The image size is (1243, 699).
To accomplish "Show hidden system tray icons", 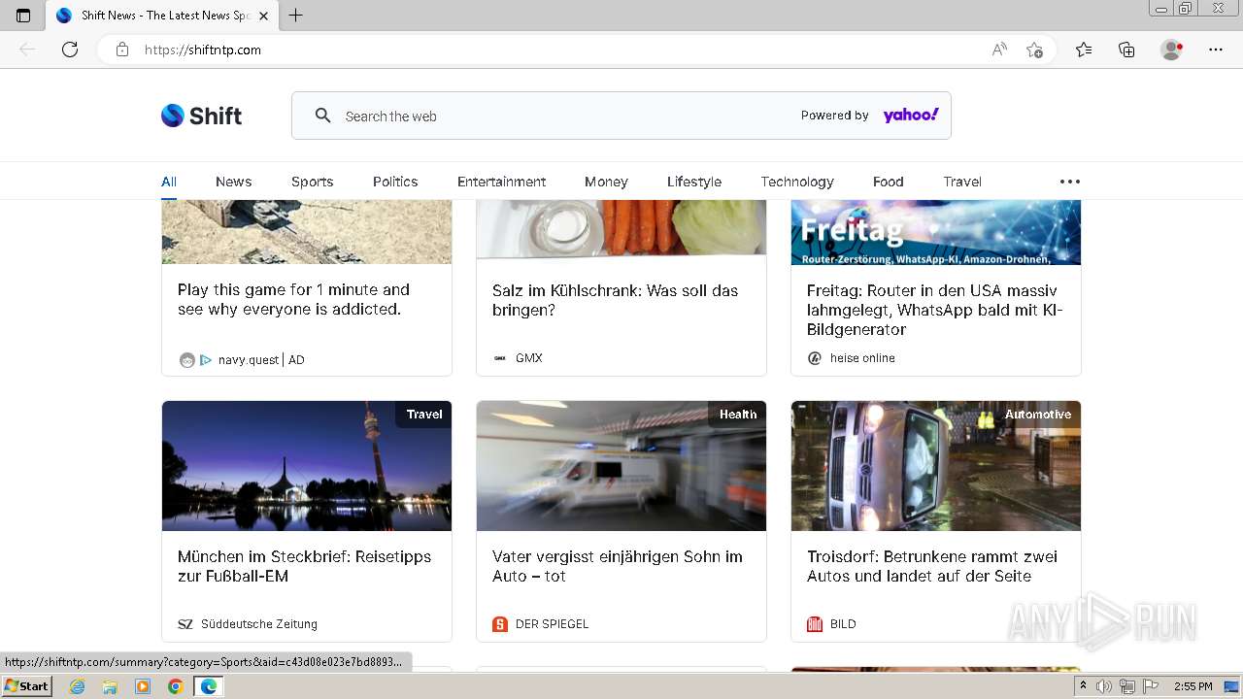I will 1084,686.
